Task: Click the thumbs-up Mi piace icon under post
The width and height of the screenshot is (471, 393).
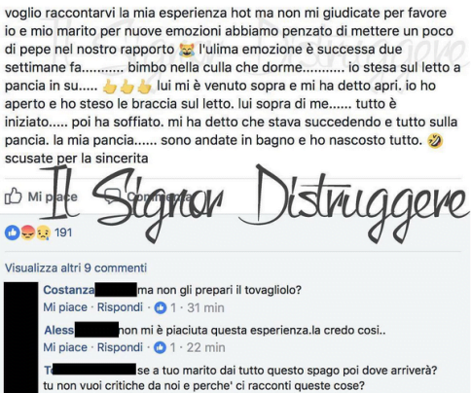Action: click(x=13, y=196)
